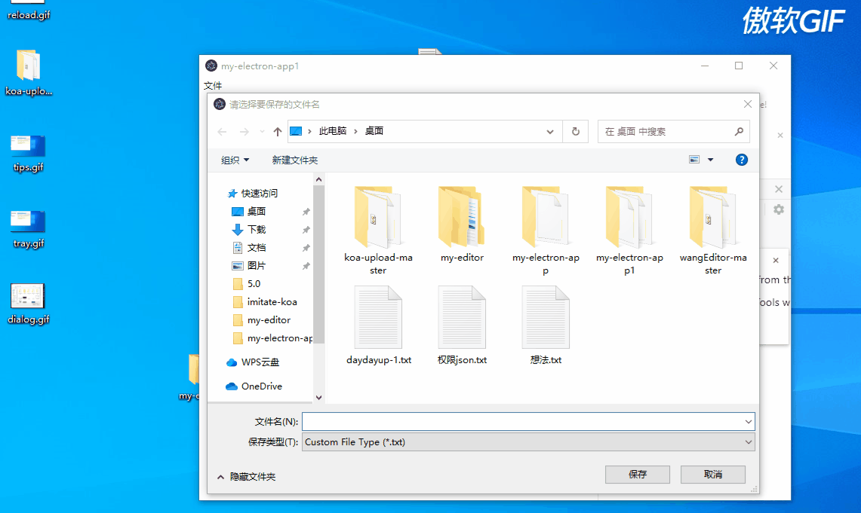Click the refresh icon beside the address bar
Image resolution: width=861 pixels, height=513 pixels.
click(576, 131)
